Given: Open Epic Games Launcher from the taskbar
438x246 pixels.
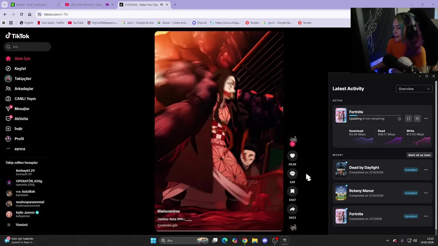Looking at the screenshot, I should click(x=285, y=241).
